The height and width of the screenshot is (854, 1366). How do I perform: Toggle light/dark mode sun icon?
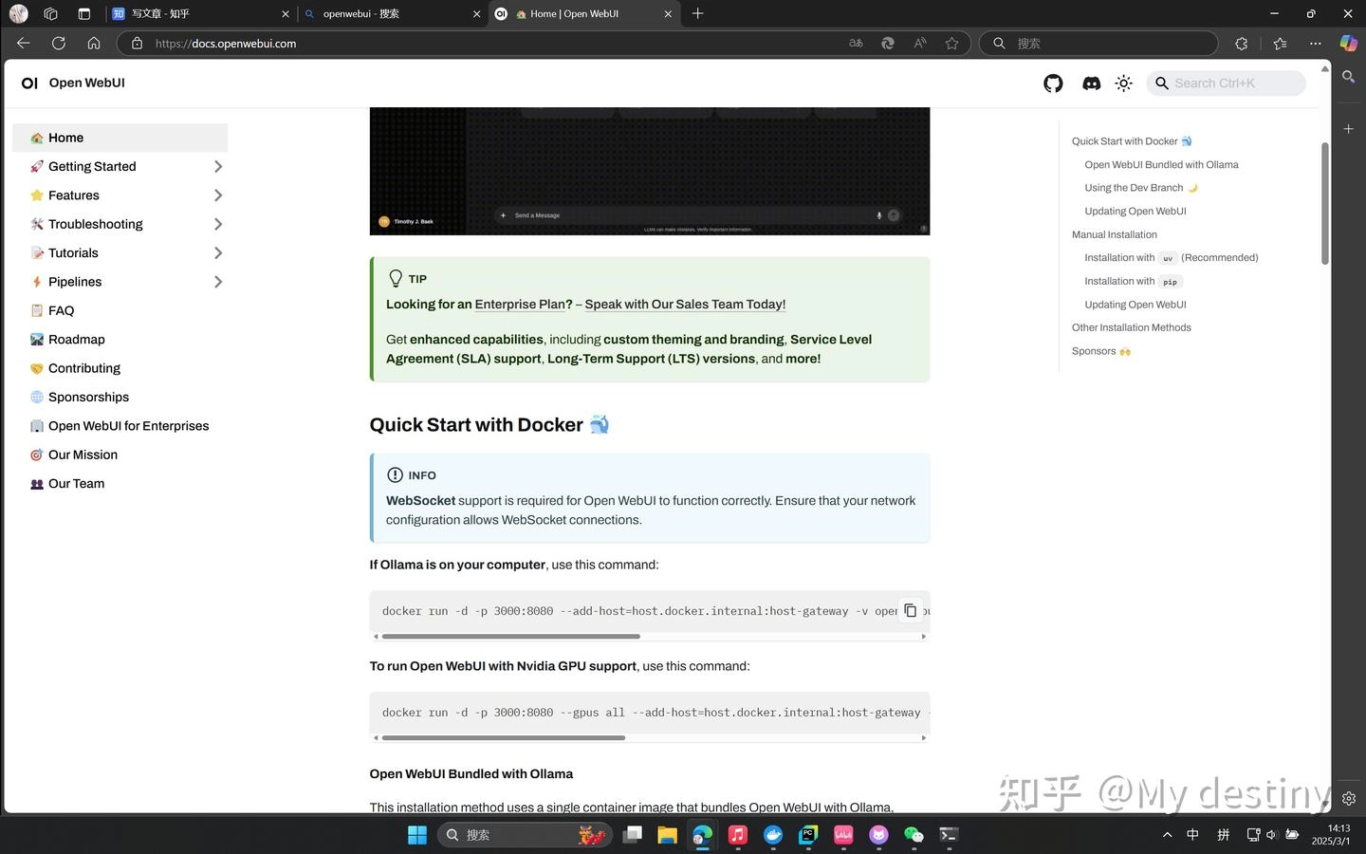(x=1124, y=84)
